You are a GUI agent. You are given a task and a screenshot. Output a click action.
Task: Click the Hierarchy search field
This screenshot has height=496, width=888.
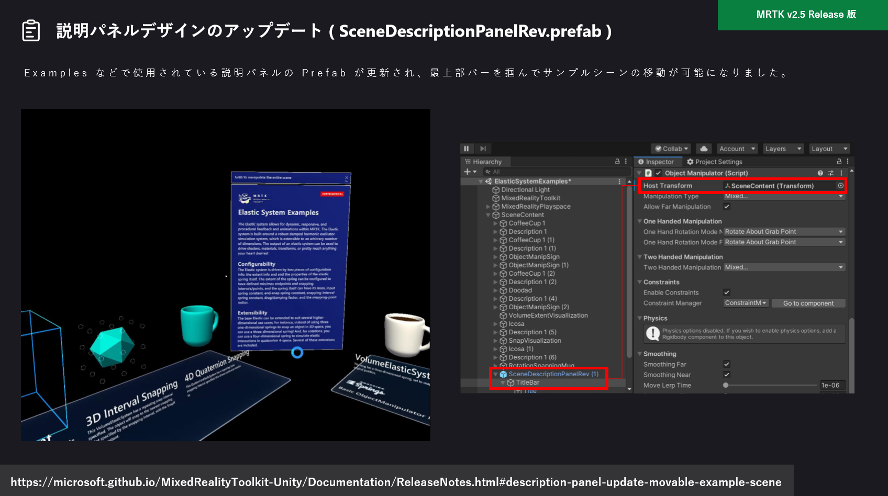[x=557, y=172]
